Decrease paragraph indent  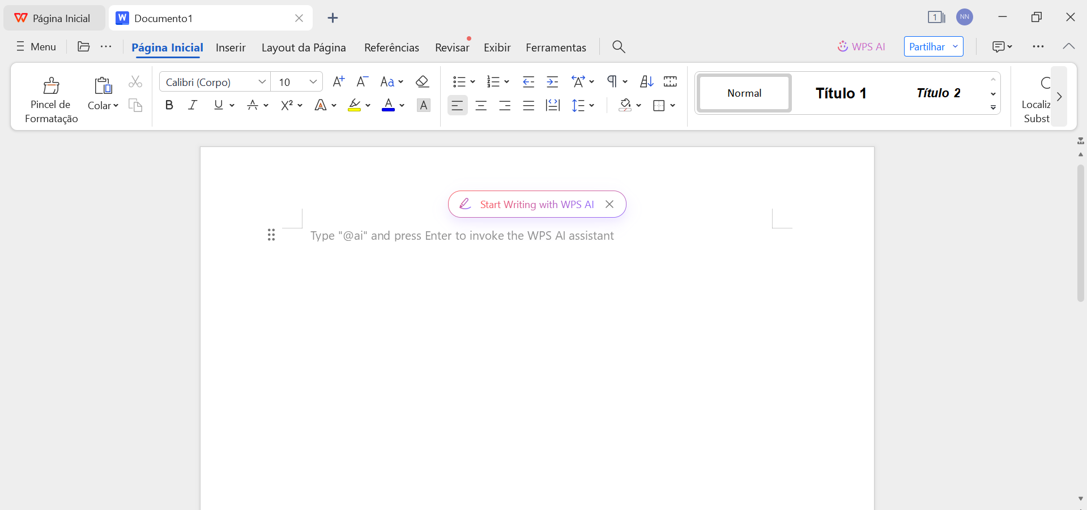pos(528,82)
